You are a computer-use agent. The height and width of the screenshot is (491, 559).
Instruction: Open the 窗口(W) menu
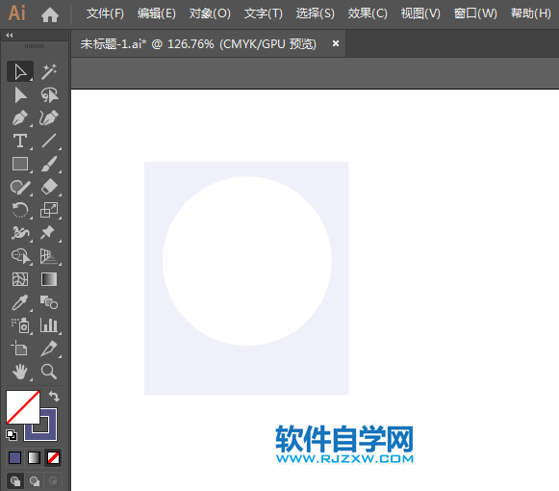475,13
